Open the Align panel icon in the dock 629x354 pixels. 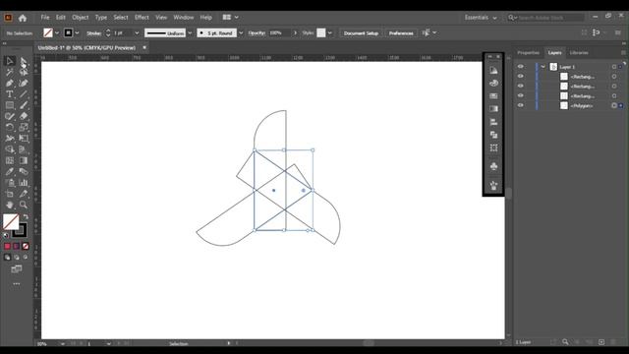click(x=493, y=122)
